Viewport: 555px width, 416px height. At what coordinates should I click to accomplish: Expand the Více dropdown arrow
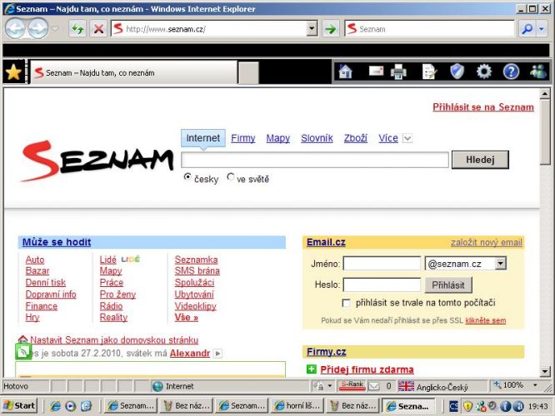407,138
